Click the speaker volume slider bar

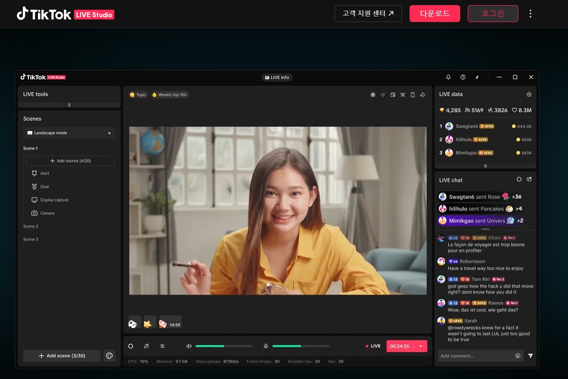(224, 346)
